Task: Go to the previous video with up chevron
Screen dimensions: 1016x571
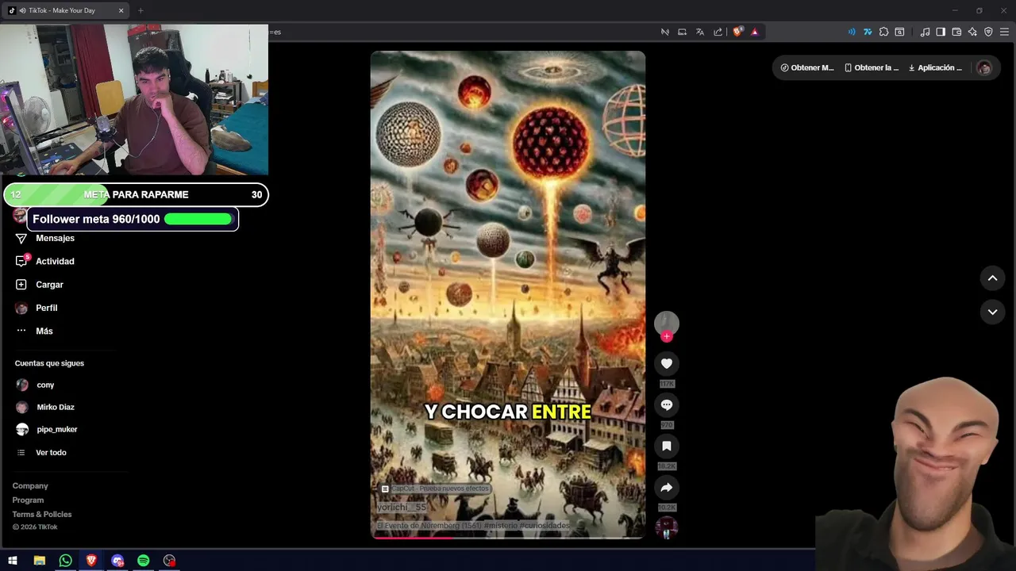Action: tap(992, 278)
